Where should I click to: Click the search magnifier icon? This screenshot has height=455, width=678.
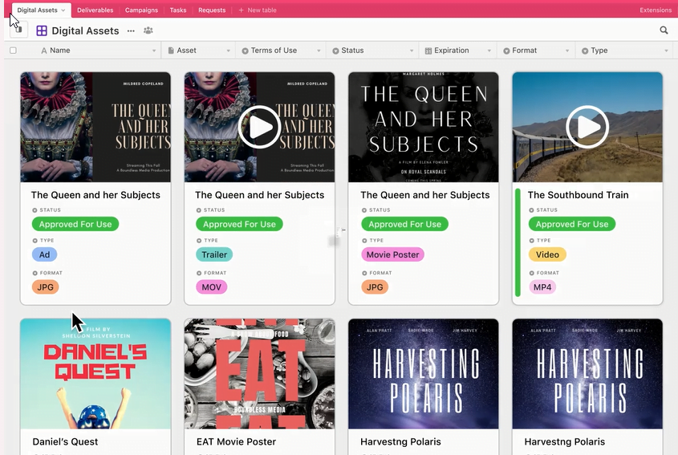click(x=664, y=30)
